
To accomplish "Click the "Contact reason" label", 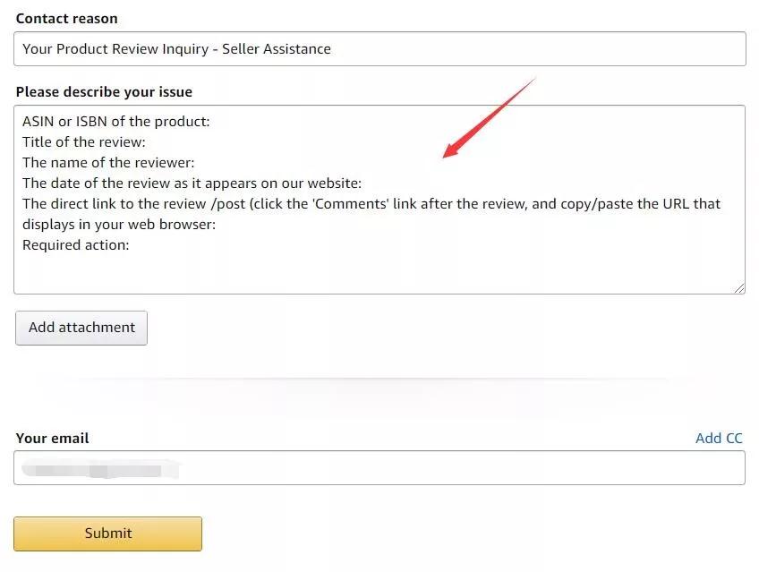I will click(66, 18).
